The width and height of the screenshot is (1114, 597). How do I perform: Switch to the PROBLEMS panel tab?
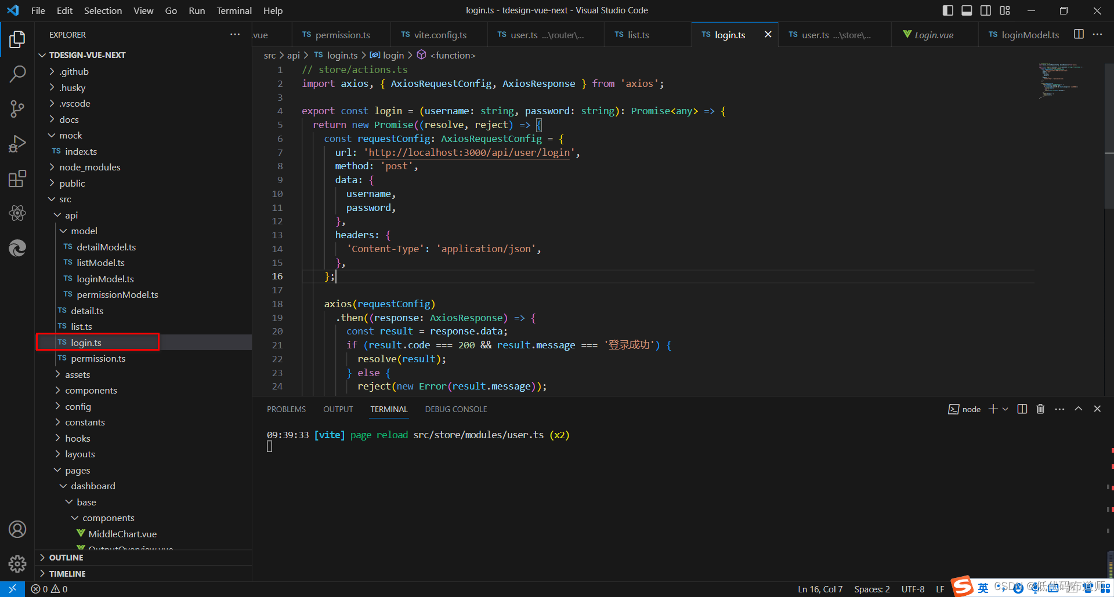[286, 409]
